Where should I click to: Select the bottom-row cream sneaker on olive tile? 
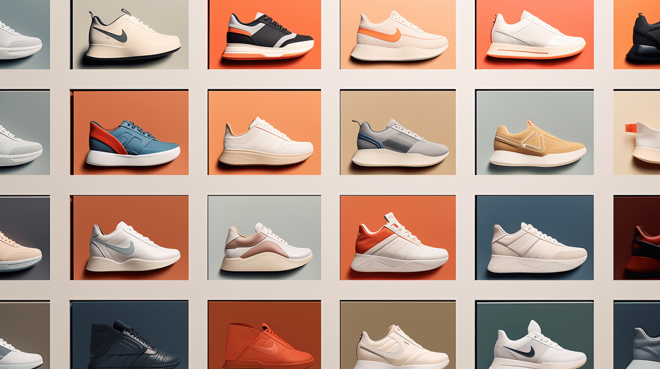399,347
